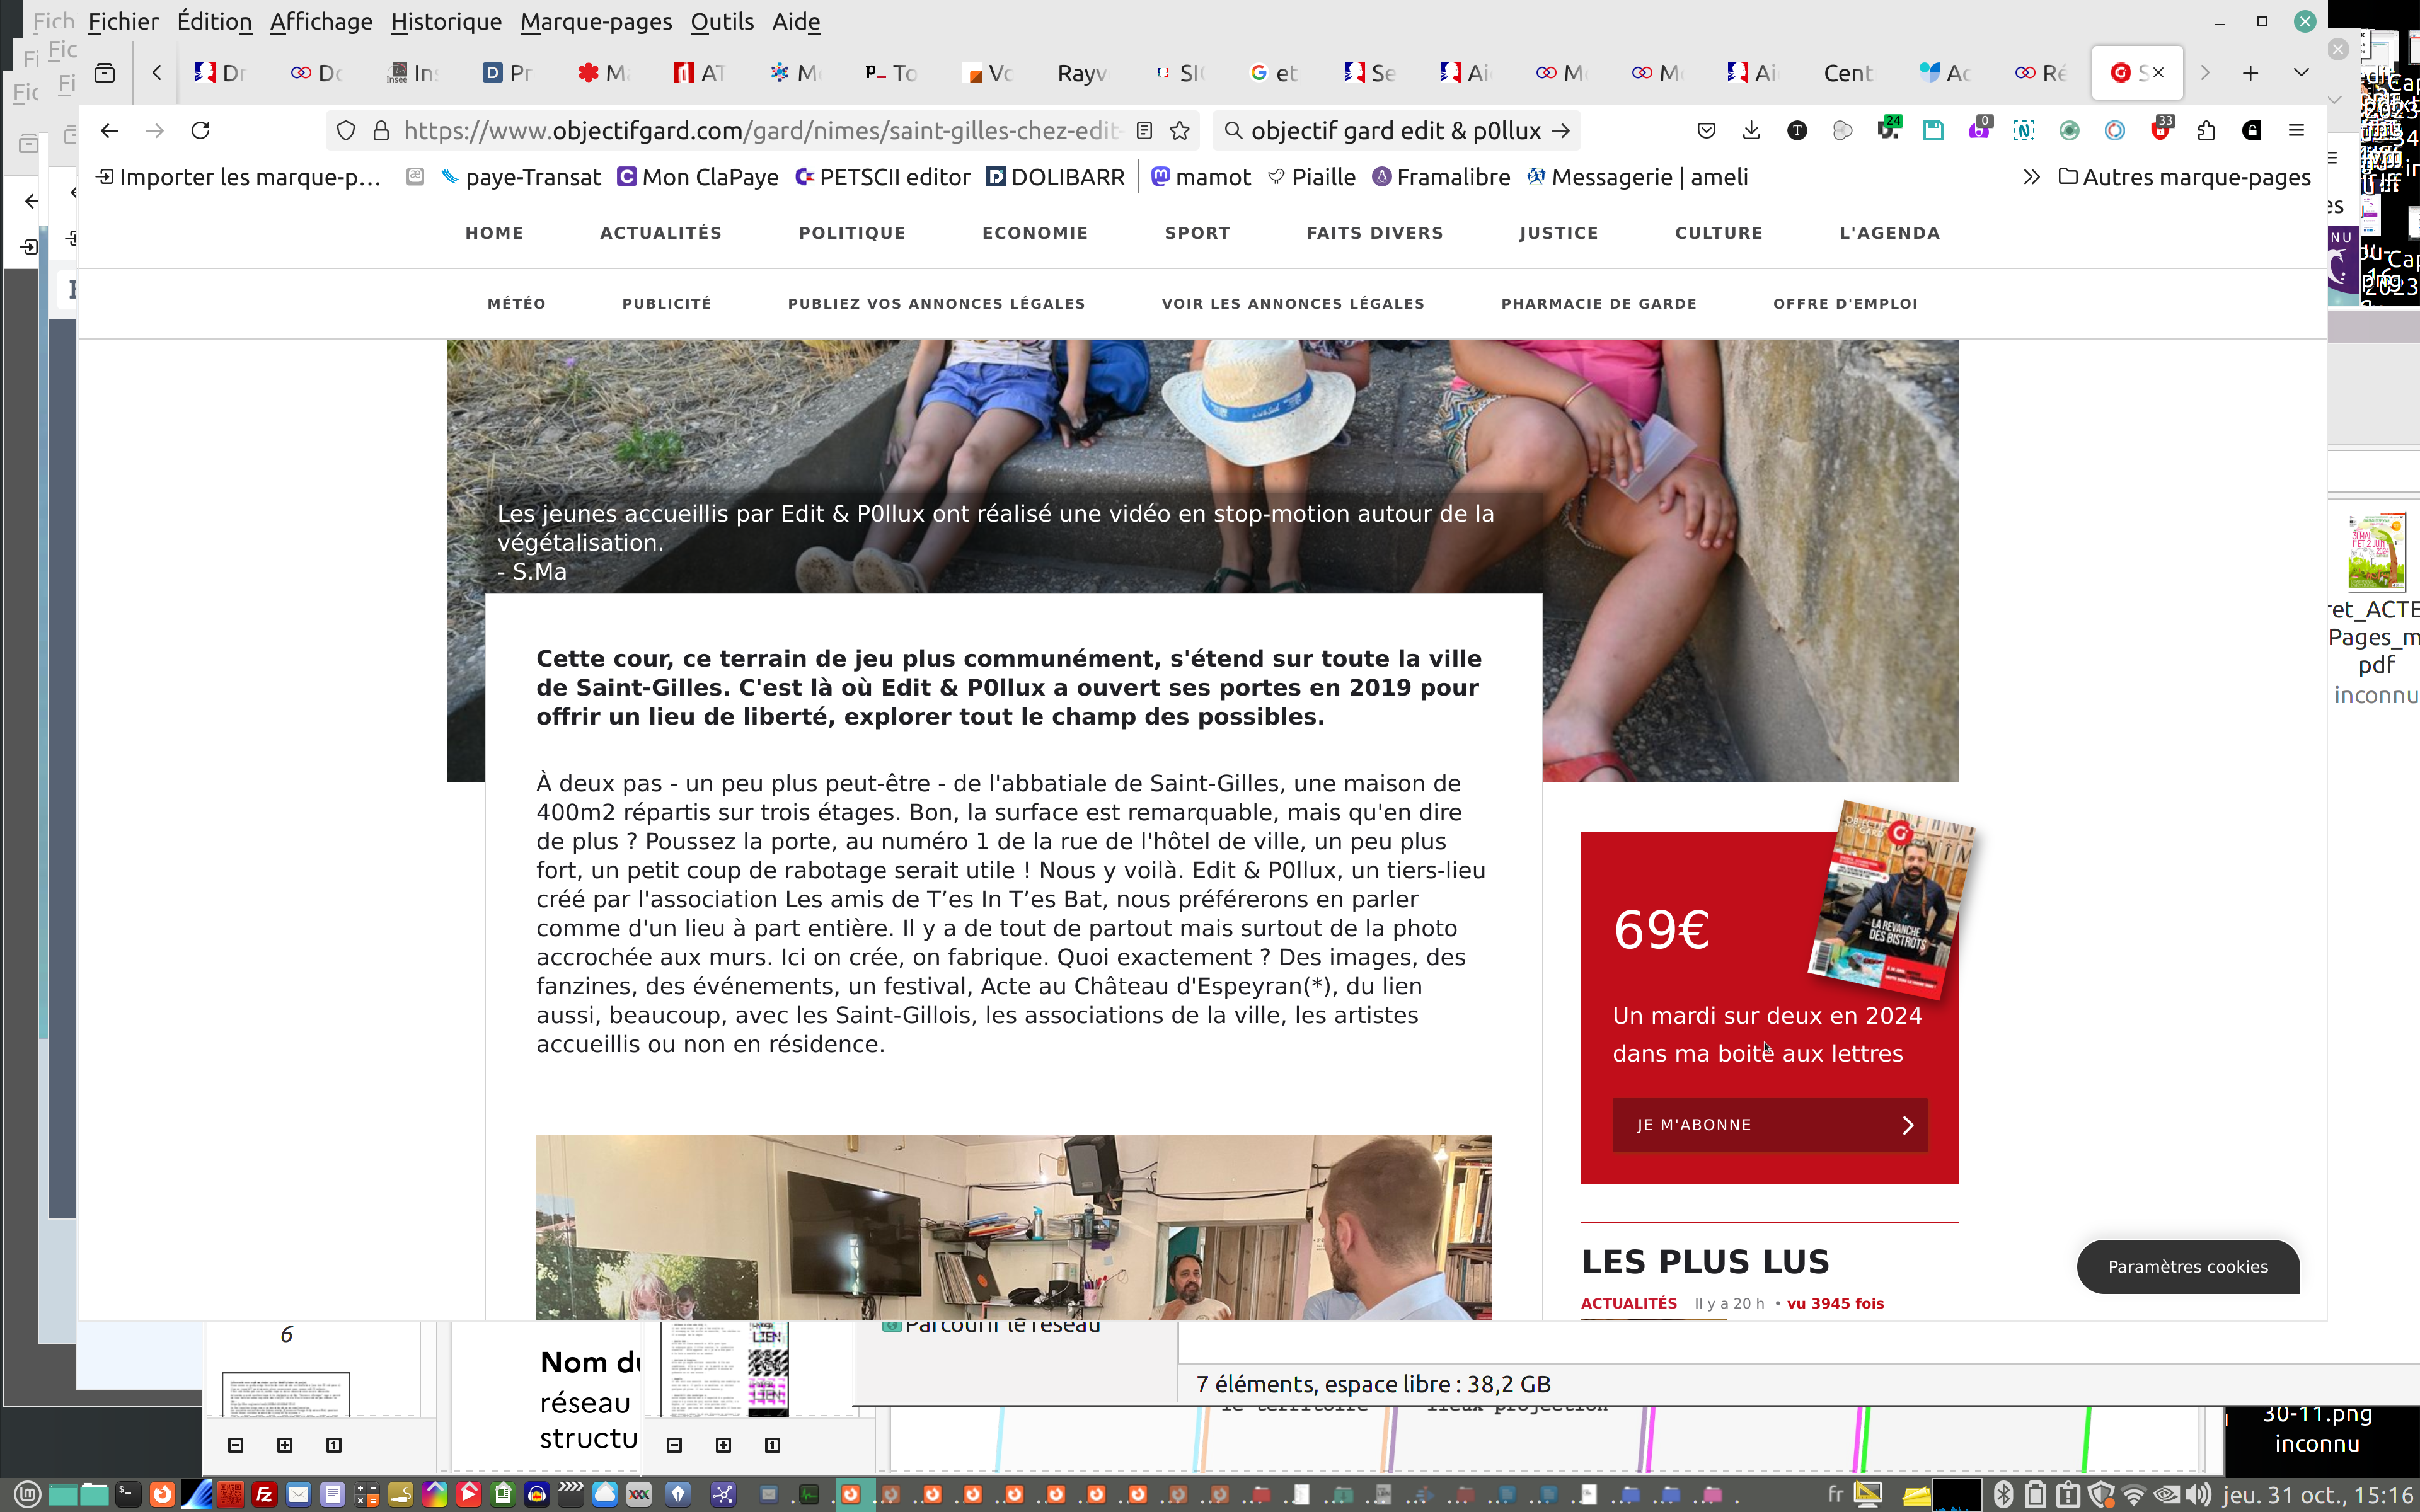Open the Autres marque-pages folder
Viewport: 2420px width, 1512px height.
click(2185, 177)
